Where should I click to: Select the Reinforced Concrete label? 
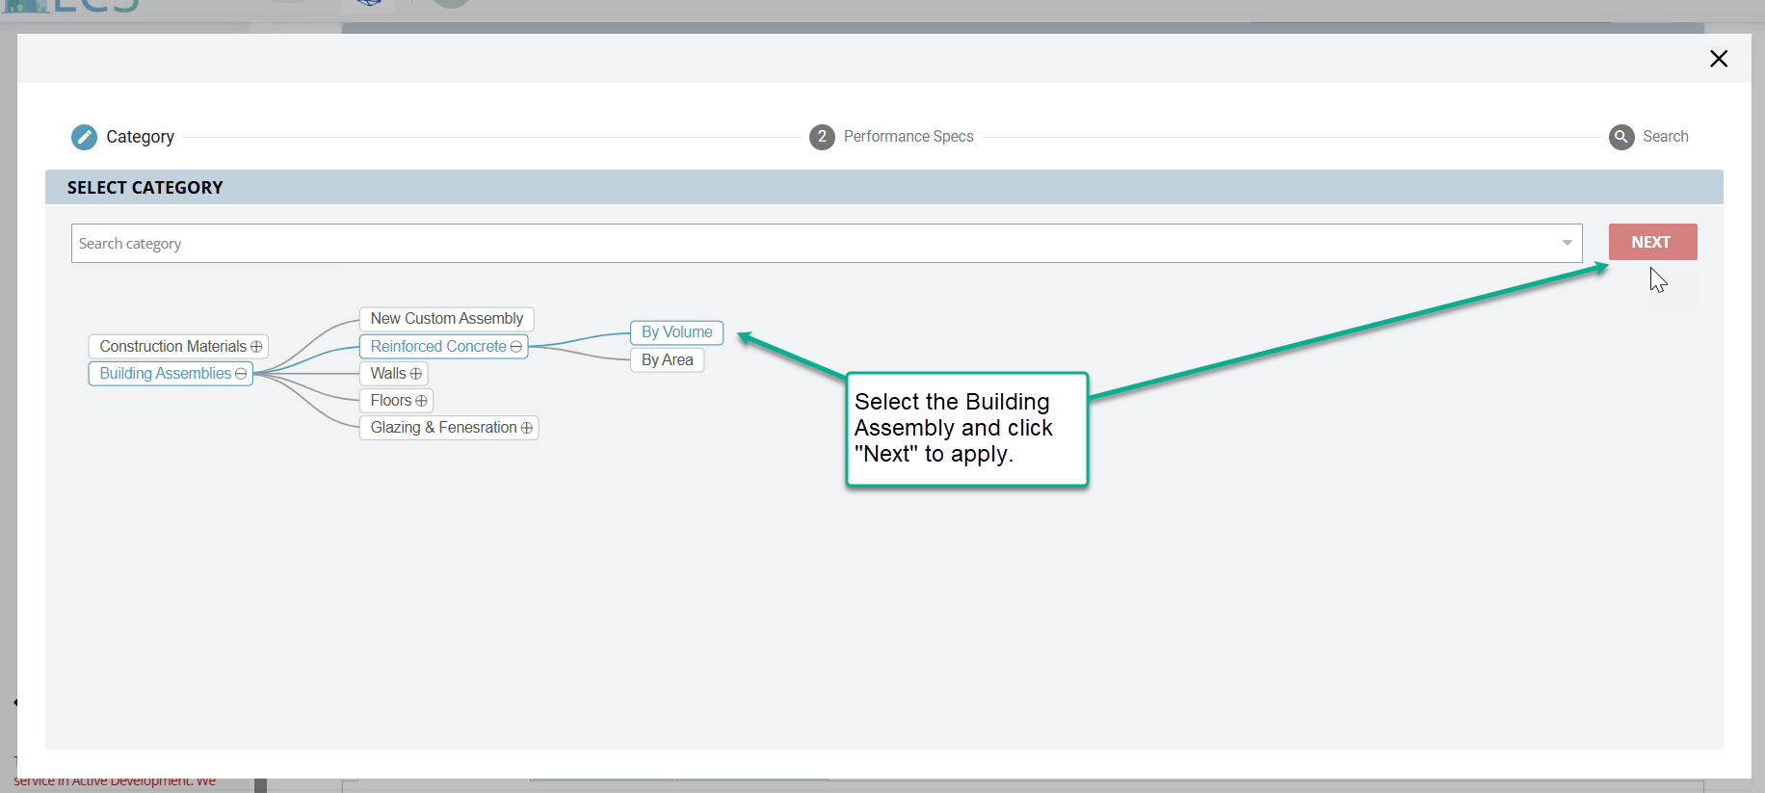[x=437, y=347]
